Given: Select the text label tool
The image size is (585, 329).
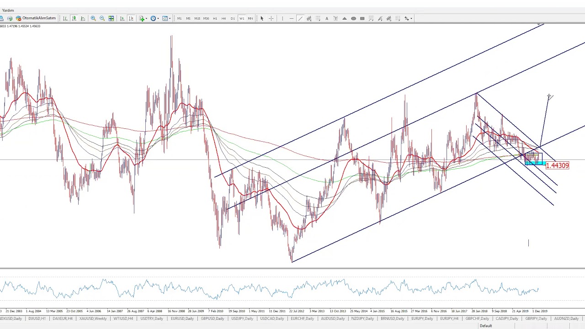Looking at the screenshot, I should pos(335,18).
